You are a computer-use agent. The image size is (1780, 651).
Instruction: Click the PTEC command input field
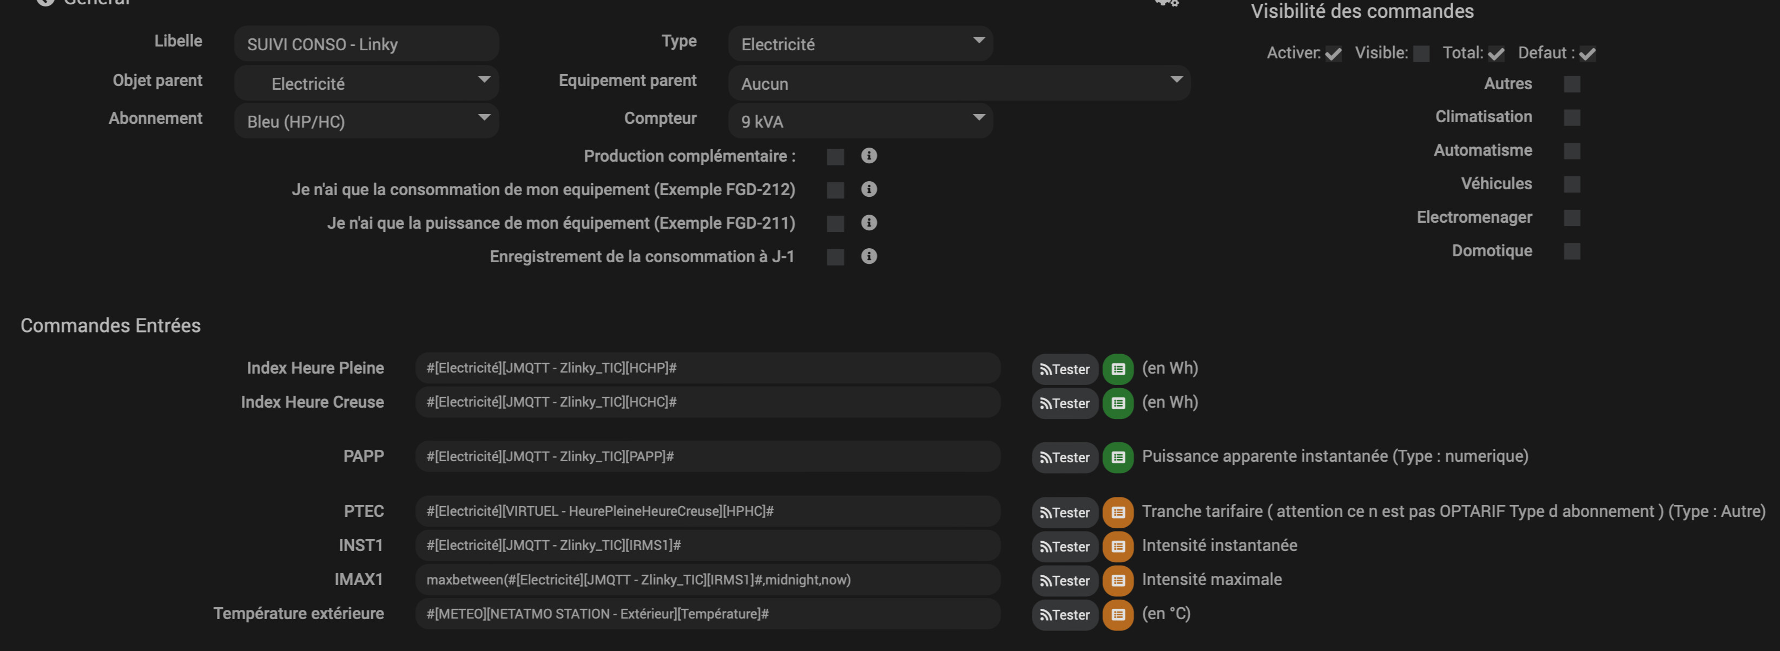(707, 511)
